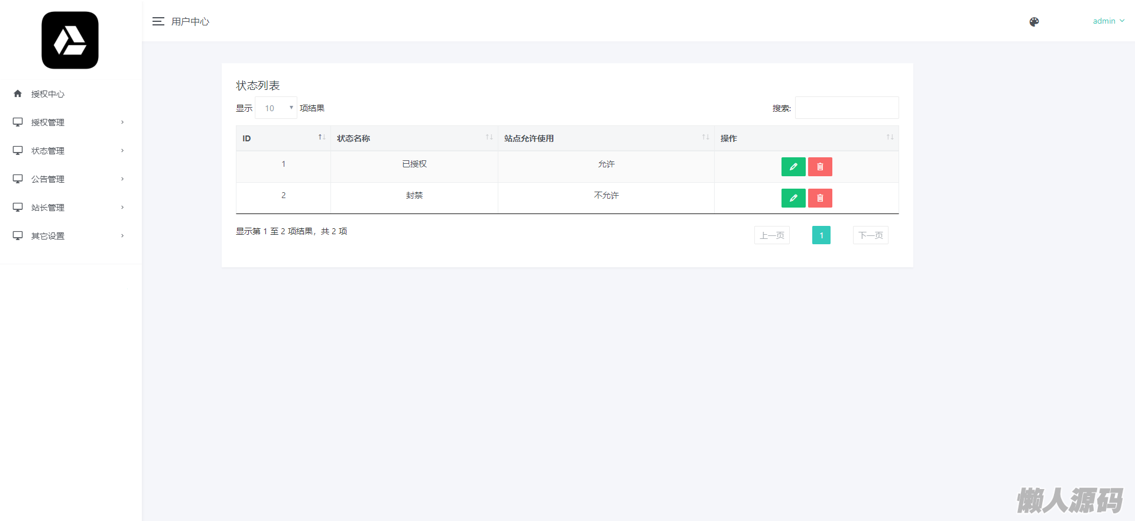Open the admin user dropdown

1108,21
